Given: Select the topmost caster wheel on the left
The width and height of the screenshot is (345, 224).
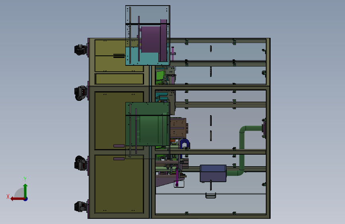Looking at the screenshot, I should coord(80,49).
